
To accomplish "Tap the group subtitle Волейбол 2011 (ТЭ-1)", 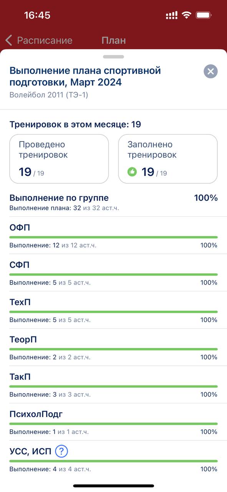I will 49,95.
